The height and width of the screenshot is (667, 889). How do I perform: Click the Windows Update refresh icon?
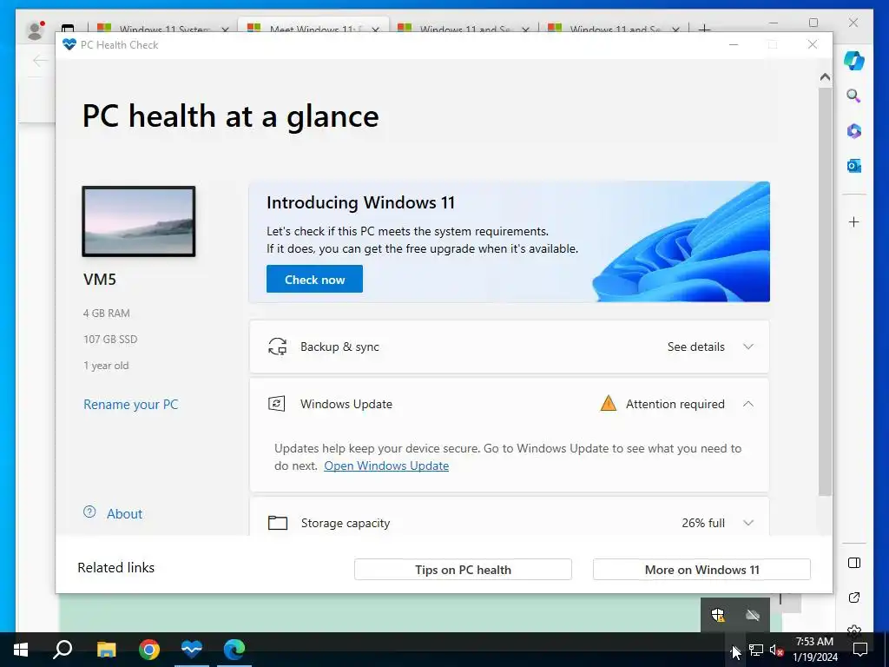(276, 404)
